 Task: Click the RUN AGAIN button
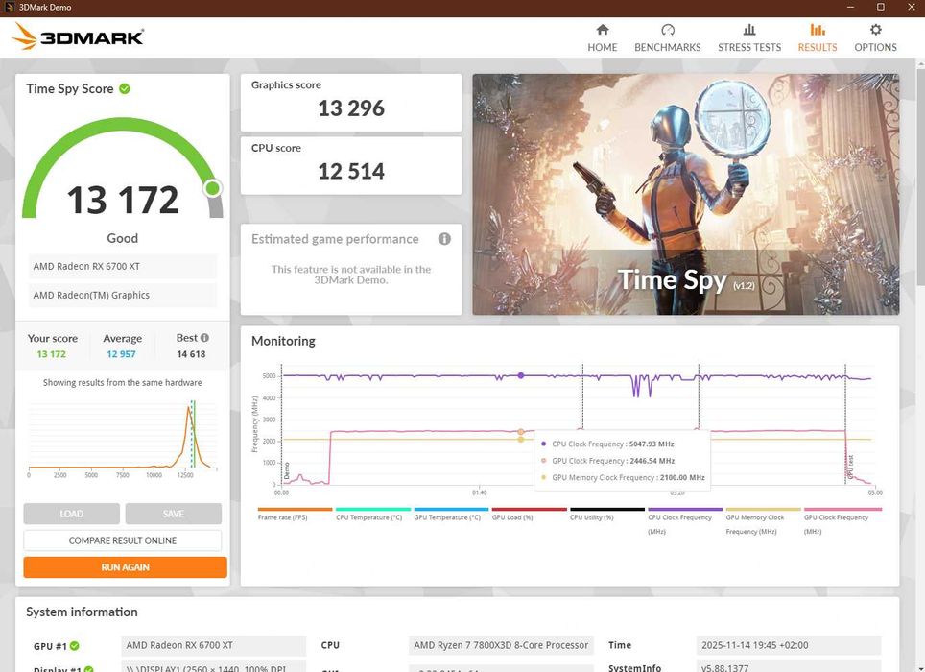[125, 567]
